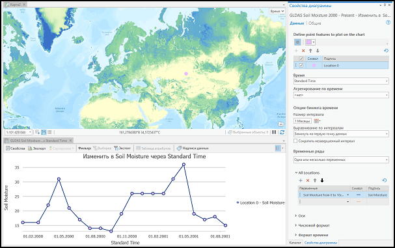The image size is (395, 248).
Task: Enable Сократить незавершенный интервал checkbox
Action: point(295,141)
